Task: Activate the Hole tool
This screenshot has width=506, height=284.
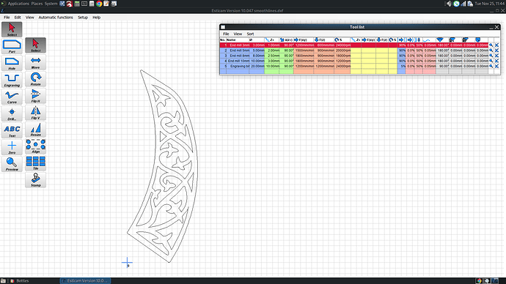Action: click(12, 63)
